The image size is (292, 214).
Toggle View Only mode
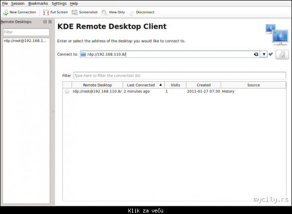coord(113,12)
